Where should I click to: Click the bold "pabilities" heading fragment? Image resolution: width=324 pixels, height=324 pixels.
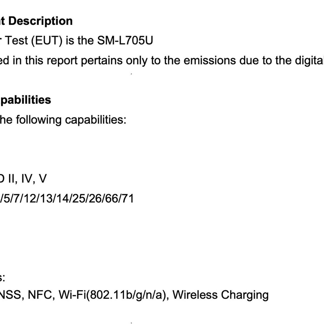[x=26, y=100]
